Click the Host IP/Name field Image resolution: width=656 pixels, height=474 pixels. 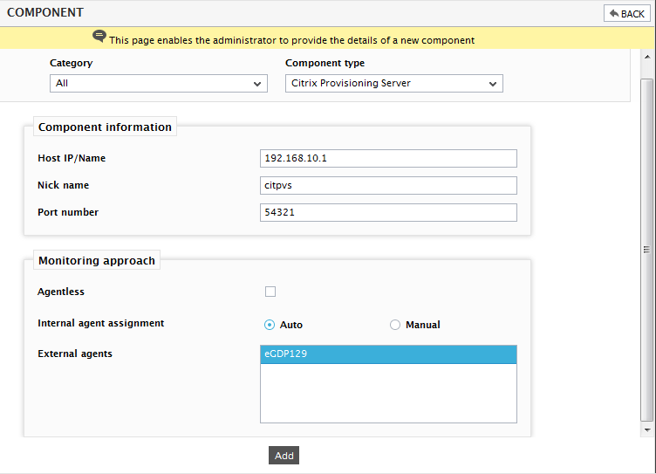point(388,158)
